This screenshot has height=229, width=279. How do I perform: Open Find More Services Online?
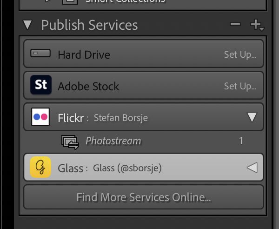click(144, 197)
